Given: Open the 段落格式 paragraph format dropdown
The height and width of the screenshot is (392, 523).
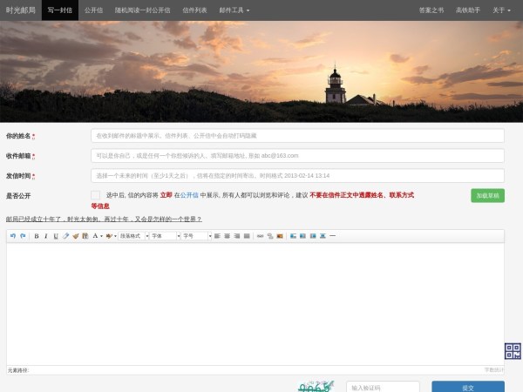Looking at the screenshot, I should click(x=132, y=236).
